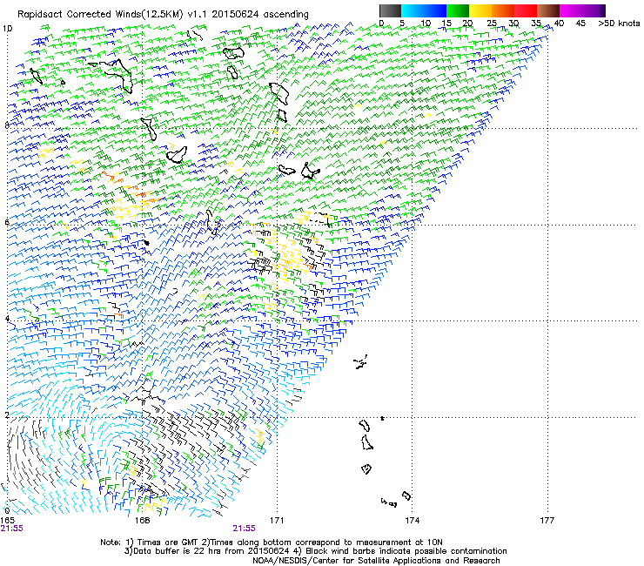Select the latitude axis label '6'

(7, 222)
